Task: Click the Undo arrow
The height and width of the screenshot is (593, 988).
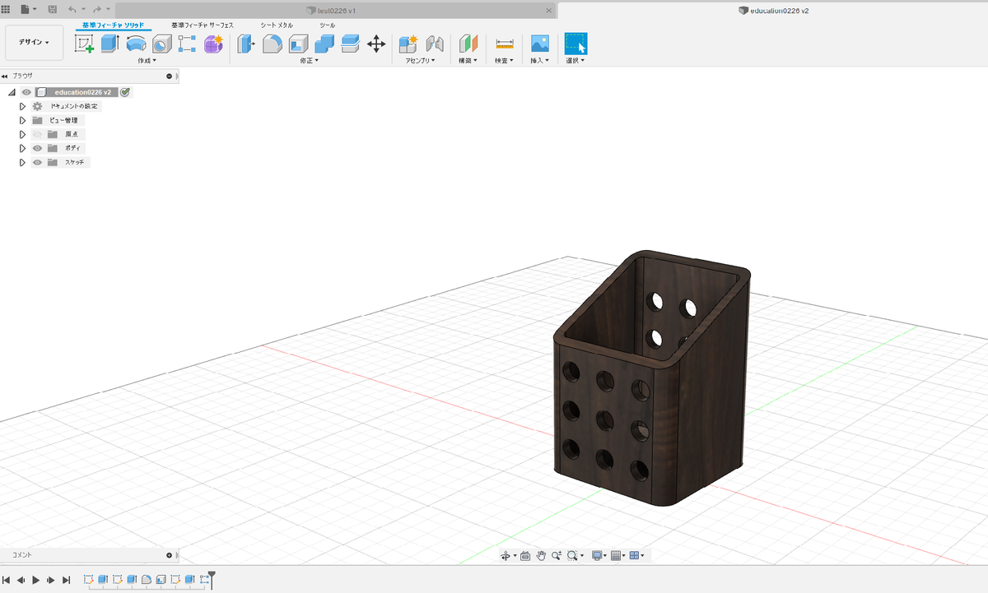Action: tap(72, 9)
